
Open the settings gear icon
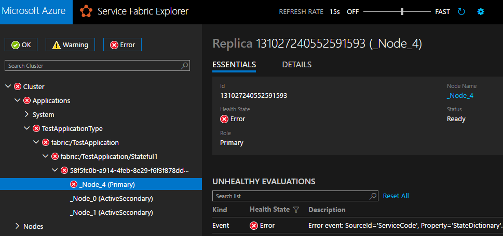tap(481, 12)
